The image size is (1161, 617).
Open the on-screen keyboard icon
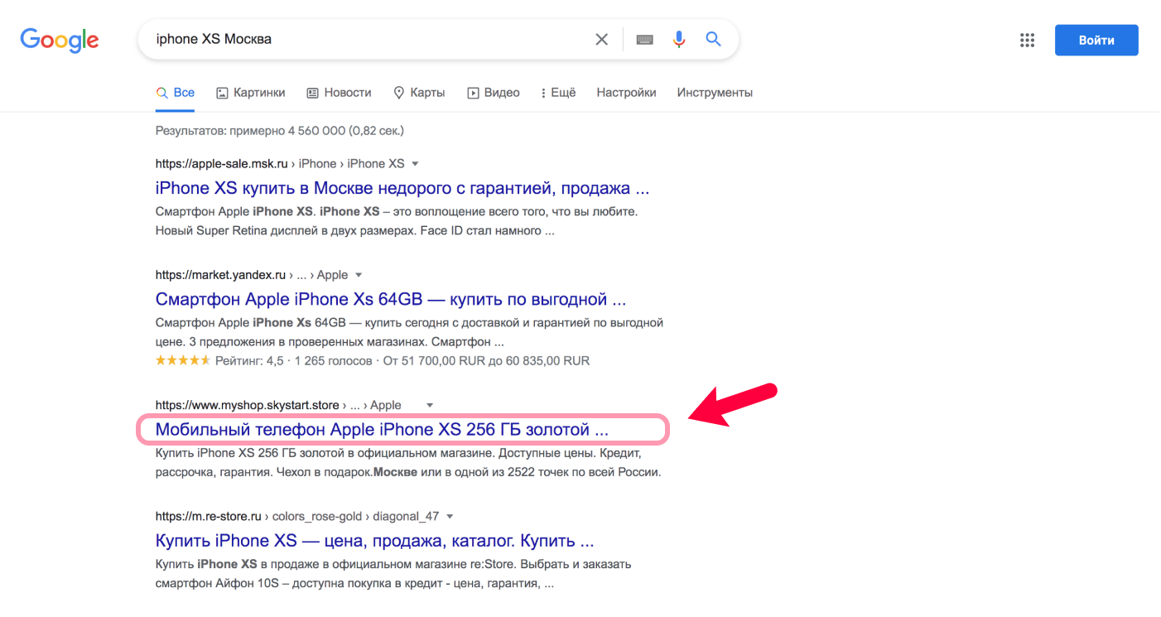[x=645, y=39]
